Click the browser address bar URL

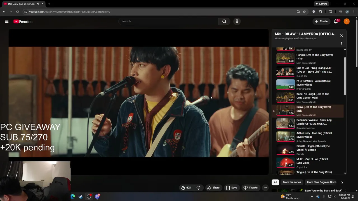click(70, 12)
